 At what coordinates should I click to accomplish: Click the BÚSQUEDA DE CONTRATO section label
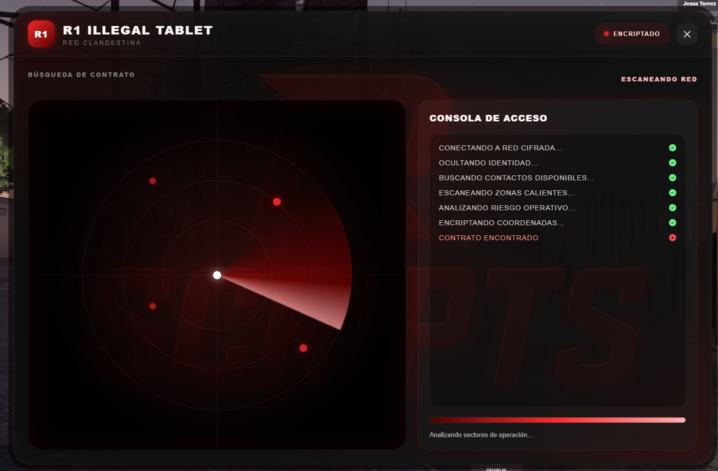[x=81, y=75]
